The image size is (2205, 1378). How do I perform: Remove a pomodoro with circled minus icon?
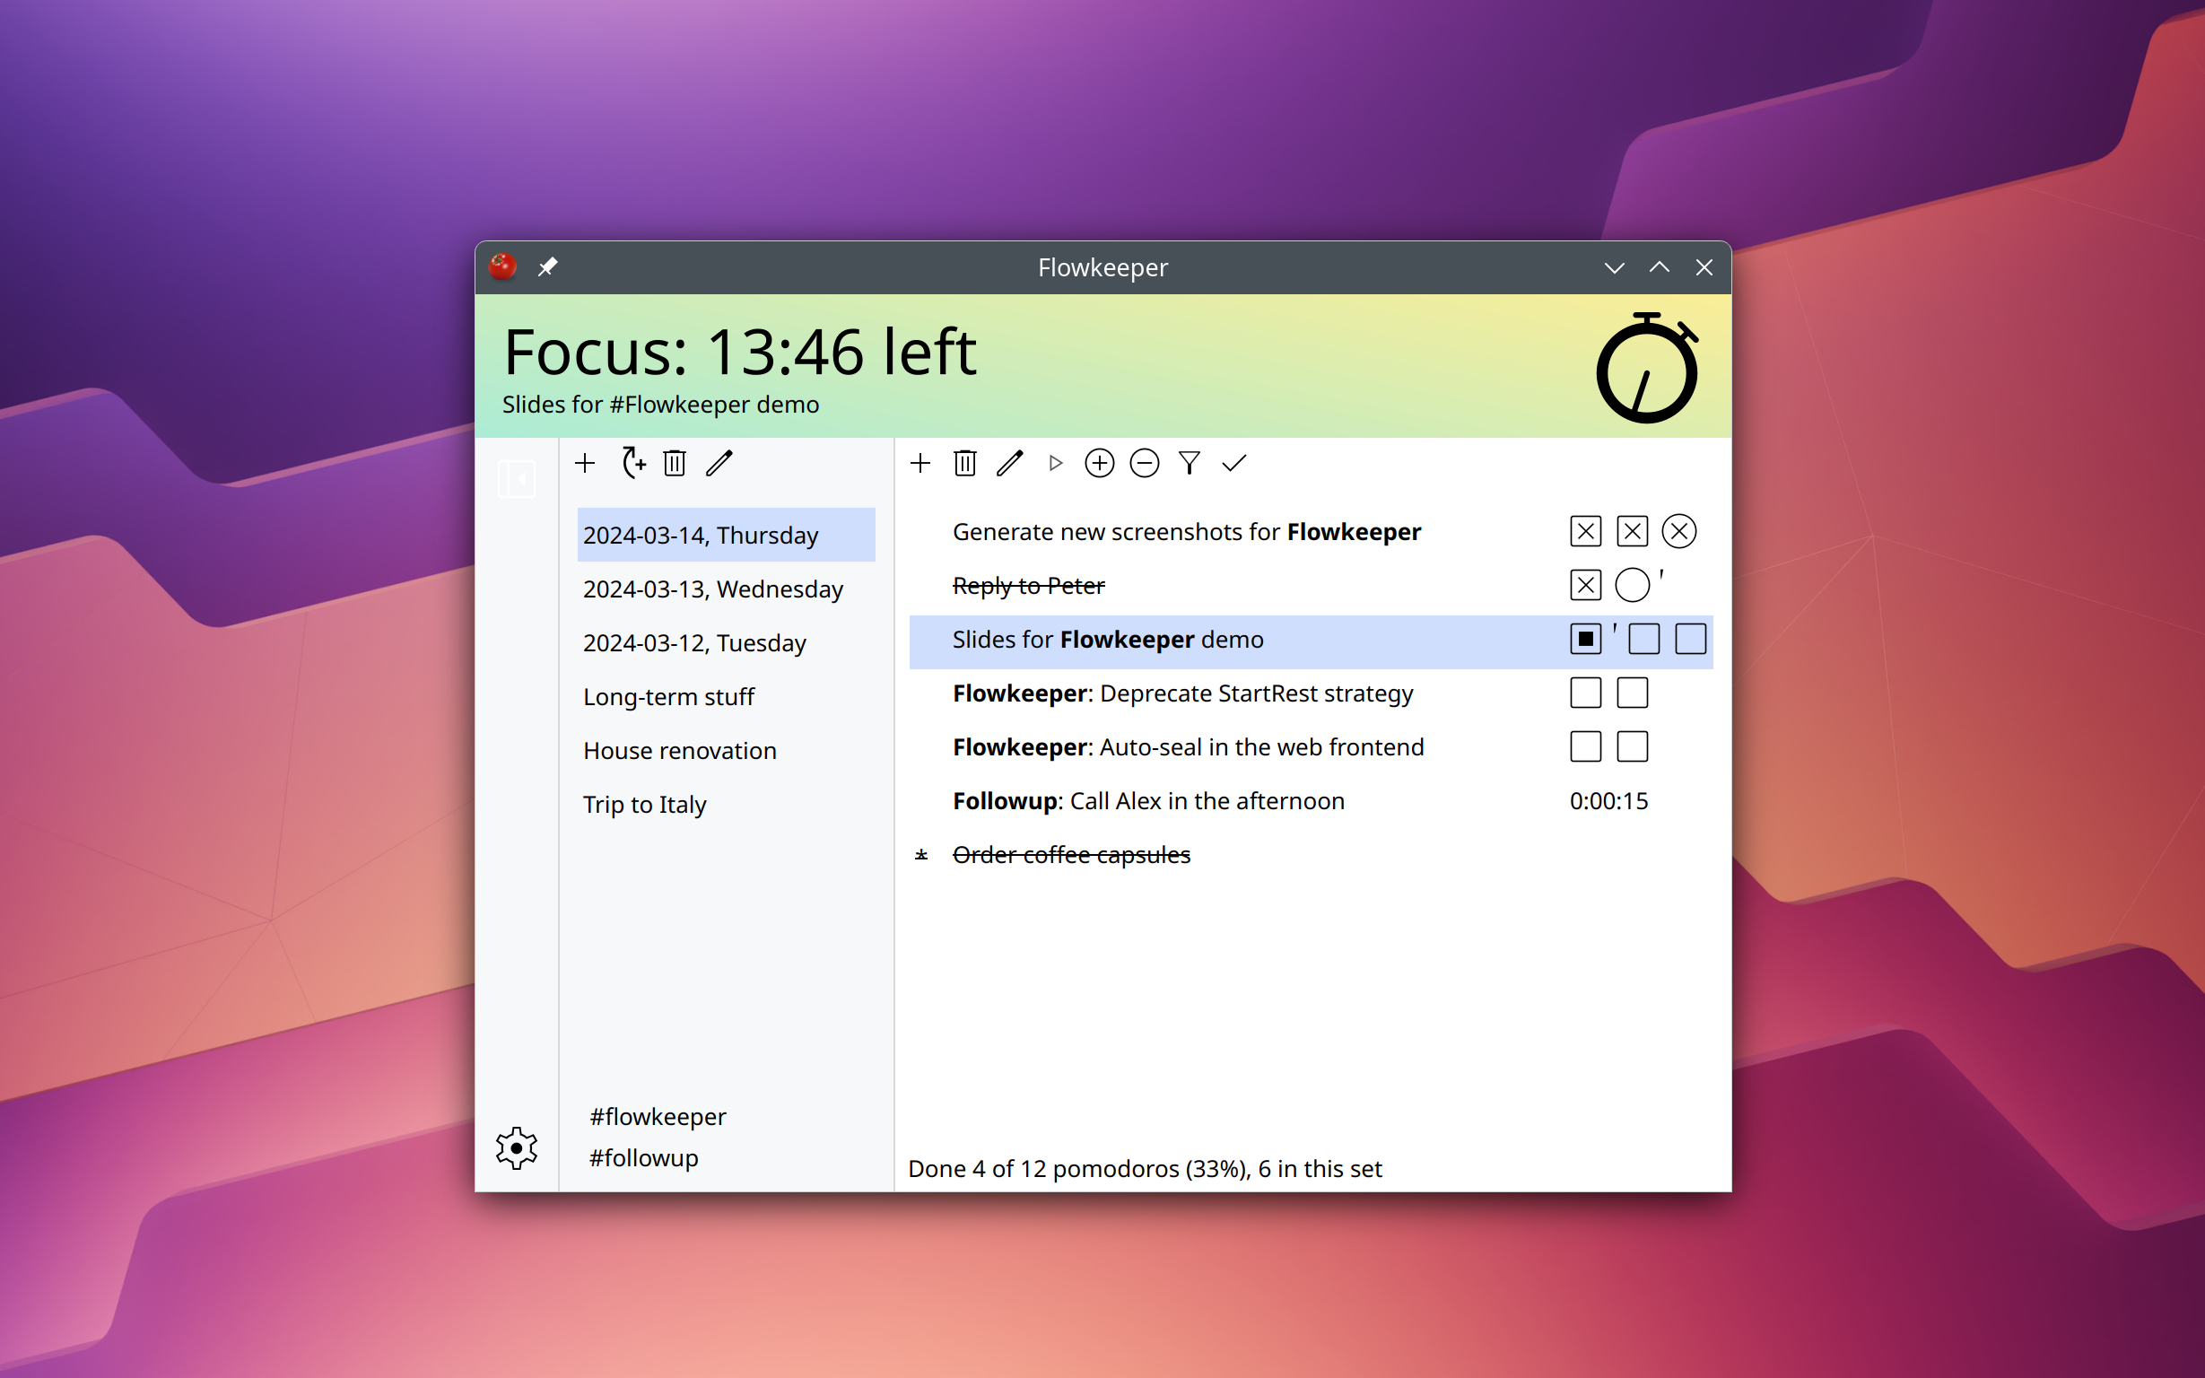pyautogui.click(x=1145, y=463)
